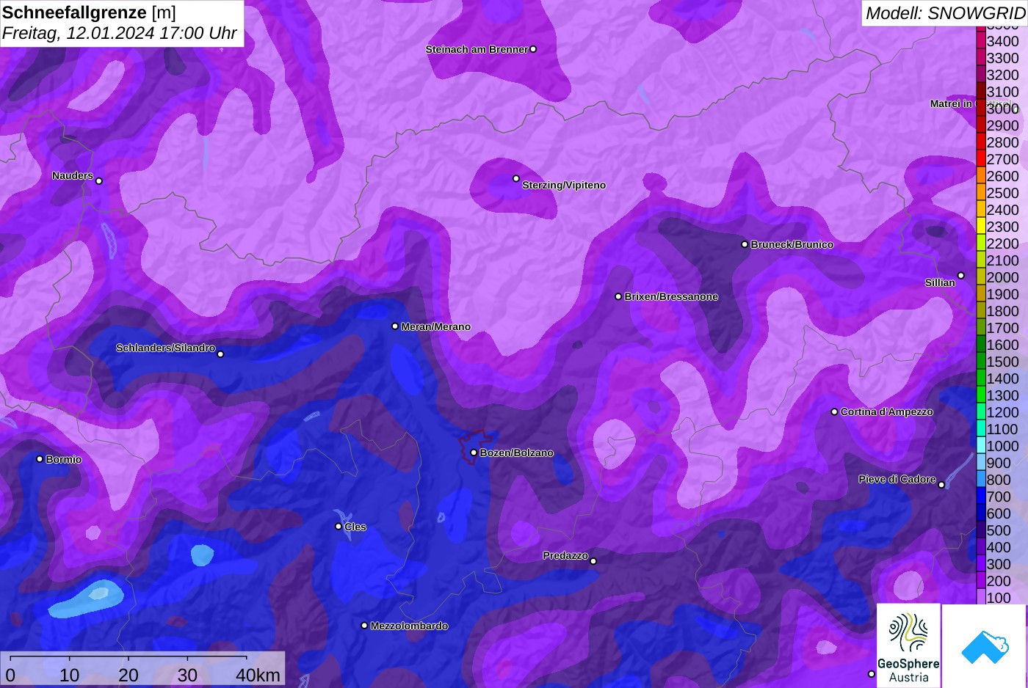
Task: Click the light blue legend swatch beside 800
Action: pyautogui.click(x=981, y=480)
